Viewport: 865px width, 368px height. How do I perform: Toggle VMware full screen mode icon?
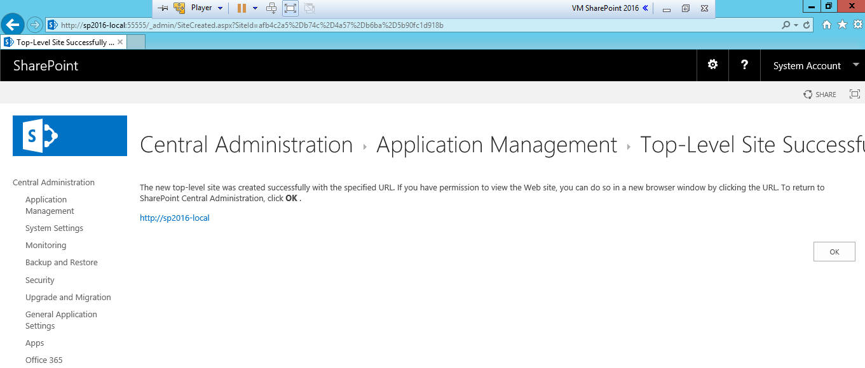(290, 8)
